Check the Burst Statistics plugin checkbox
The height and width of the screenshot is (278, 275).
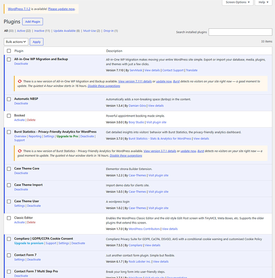click(9, 132)
